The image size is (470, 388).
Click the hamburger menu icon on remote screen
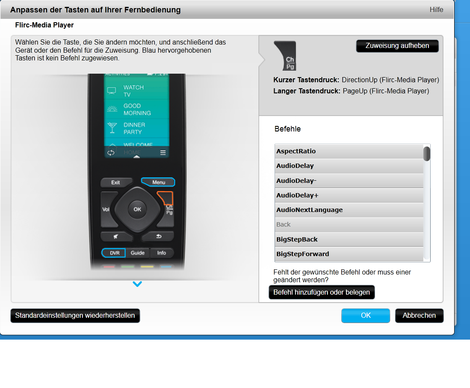(163, 152)
